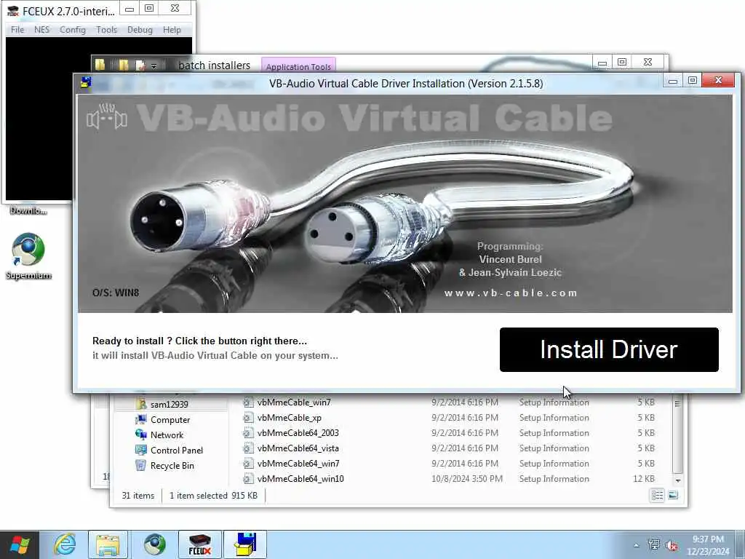Click the FCEUX title bar icon
The image size is (745, 559).
click(13, 10)
